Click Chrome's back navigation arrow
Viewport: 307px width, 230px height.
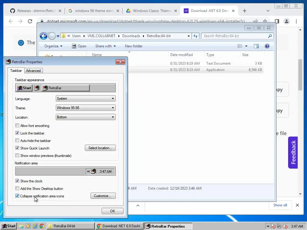[x=11, y=21]
